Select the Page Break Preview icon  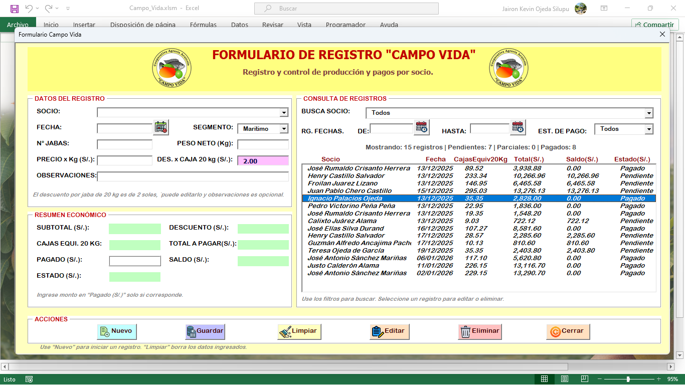click(x=584, y=379)
